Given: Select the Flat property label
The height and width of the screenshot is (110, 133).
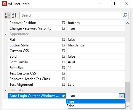Looking at the screenshot, I should 12,40.
